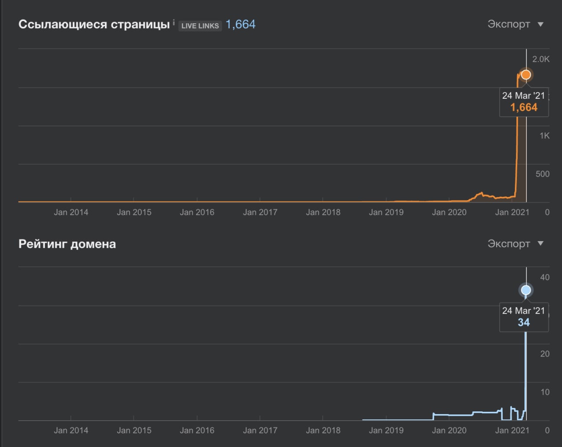Screen dimensions: 562x447
Task: Click the 24 Mar '21 tooltip showing 1,664
Action: point(524,102)
